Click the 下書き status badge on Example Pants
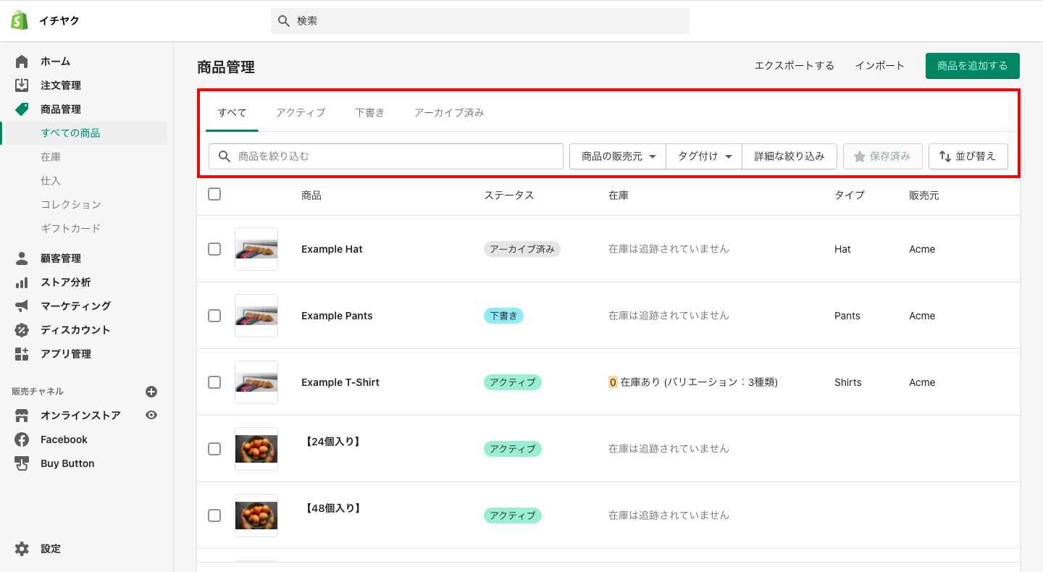The width and height of the screenshot is (1043, 572). click(503, 316)
